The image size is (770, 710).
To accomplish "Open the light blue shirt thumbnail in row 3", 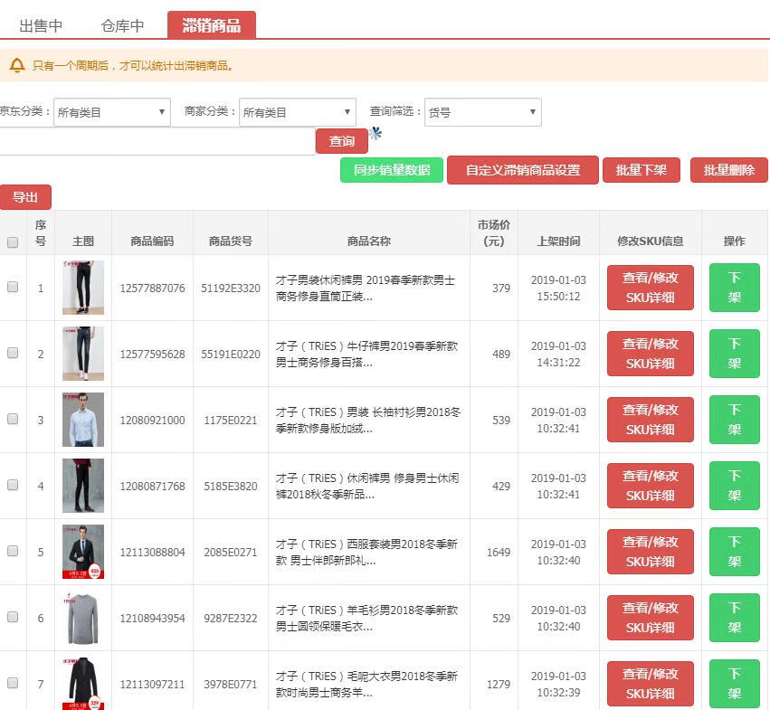I will coord(83,420).
